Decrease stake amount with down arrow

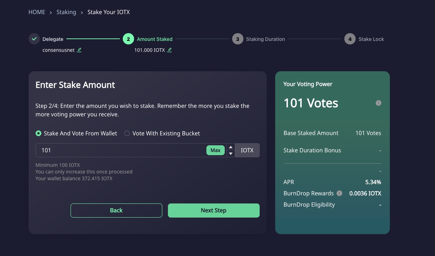(x=231, y=153)
